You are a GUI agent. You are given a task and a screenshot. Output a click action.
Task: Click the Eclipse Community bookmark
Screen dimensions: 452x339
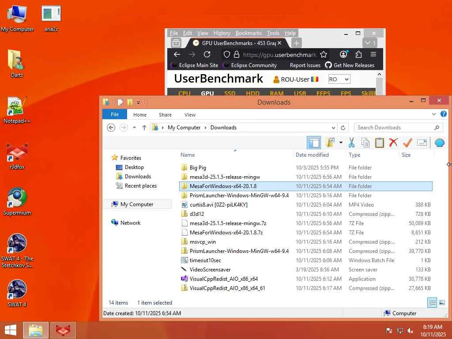click(x=250, y=65)
